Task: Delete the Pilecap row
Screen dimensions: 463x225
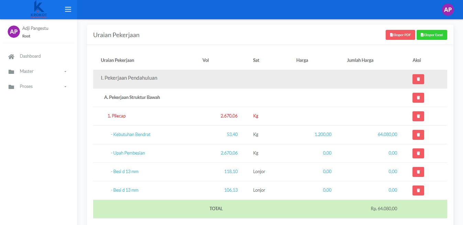Action: (x=418, y=116)
